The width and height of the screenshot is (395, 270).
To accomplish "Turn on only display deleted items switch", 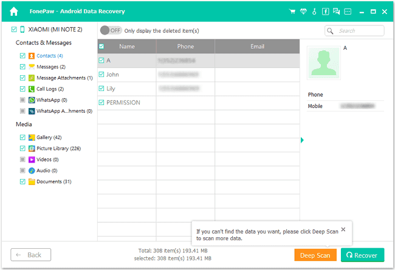I will coord(111,30).
